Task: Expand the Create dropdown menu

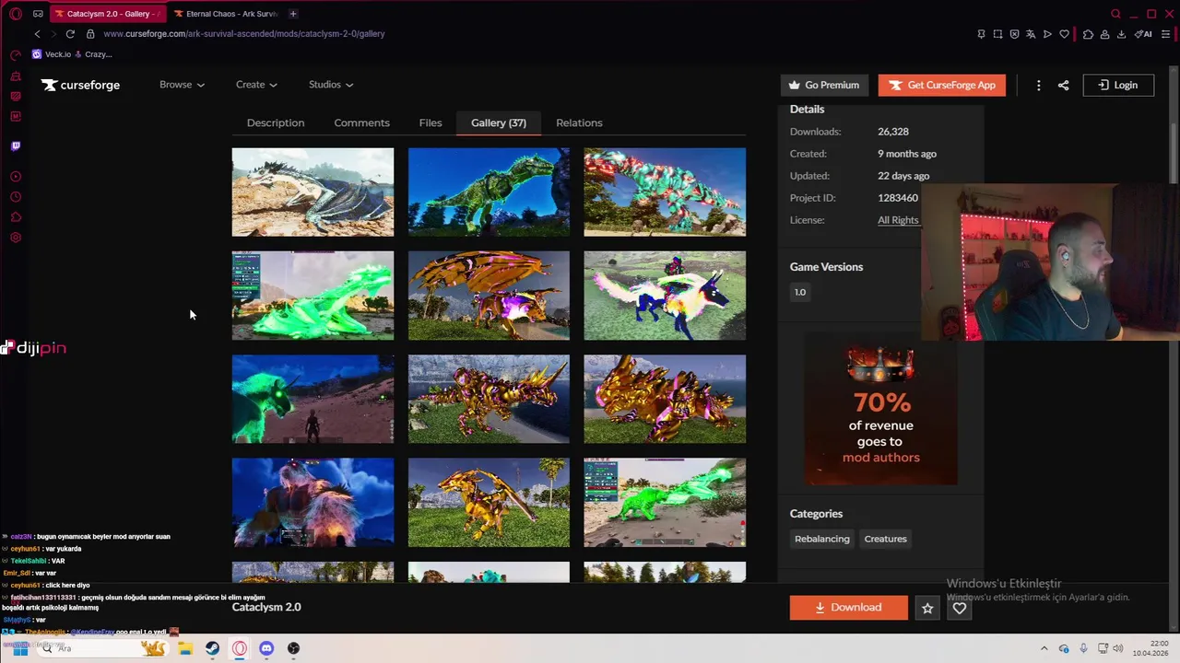Action: 256,85
